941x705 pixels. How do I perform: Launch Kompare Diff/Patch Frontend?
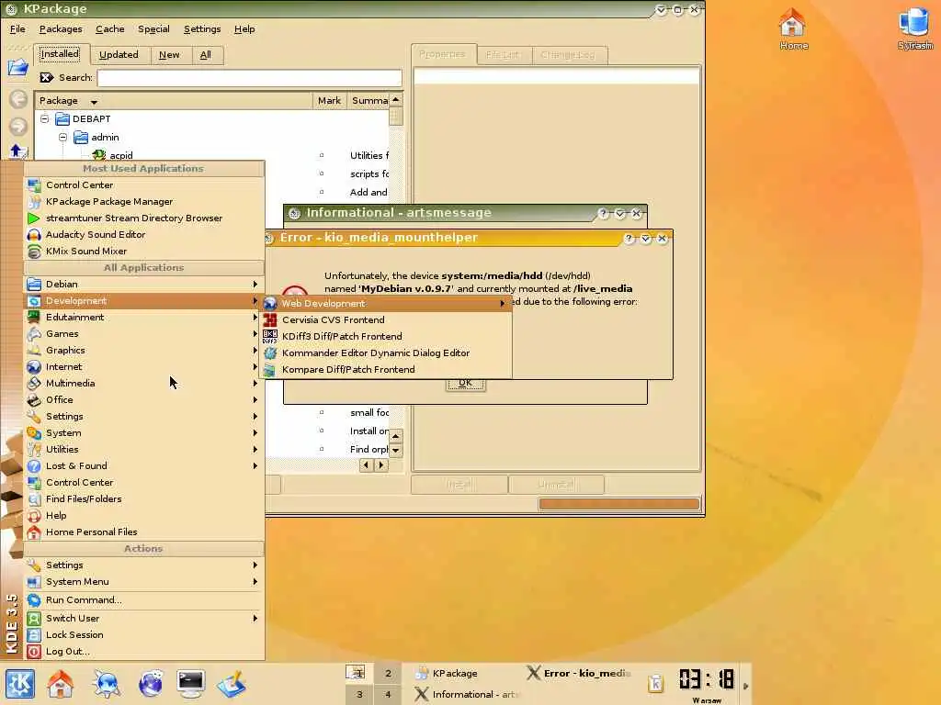(x=386, y=369)
